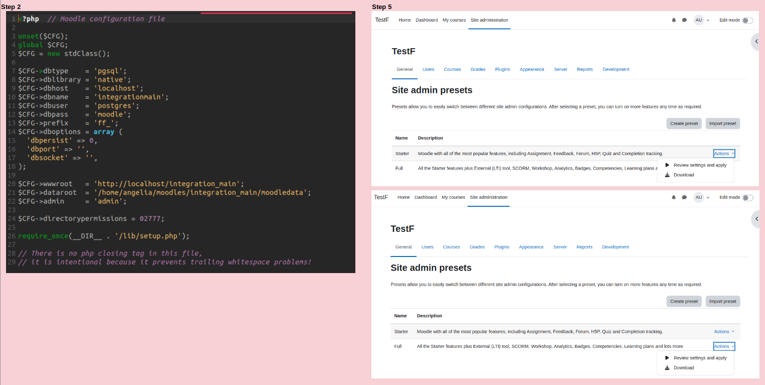765x385 pixels.
Task: Click the require_once line in config code
Action: coord(104,236)
